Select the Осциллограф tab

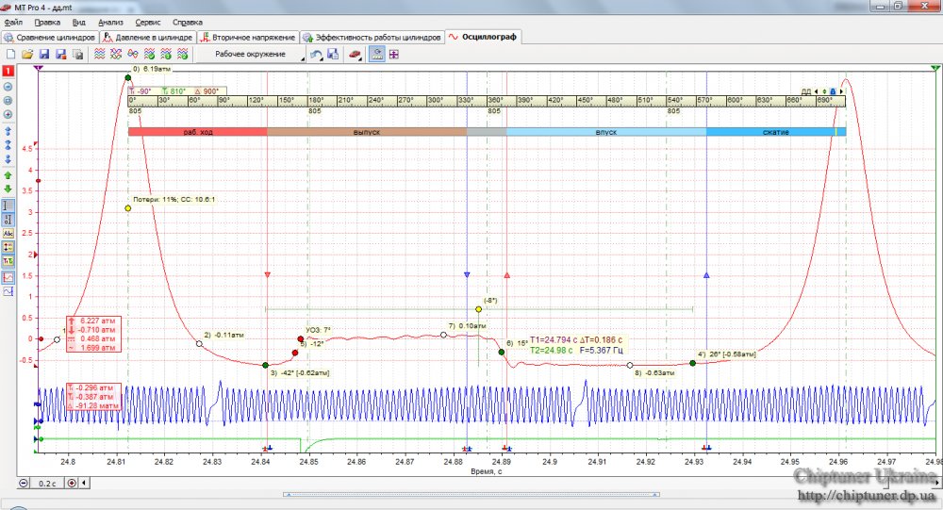point(483,37)
